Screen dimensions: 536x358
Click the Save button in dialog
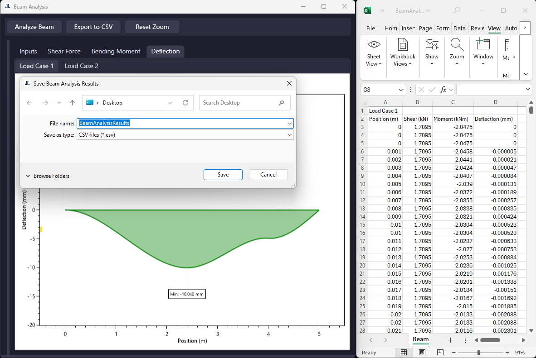coord(223,175)
